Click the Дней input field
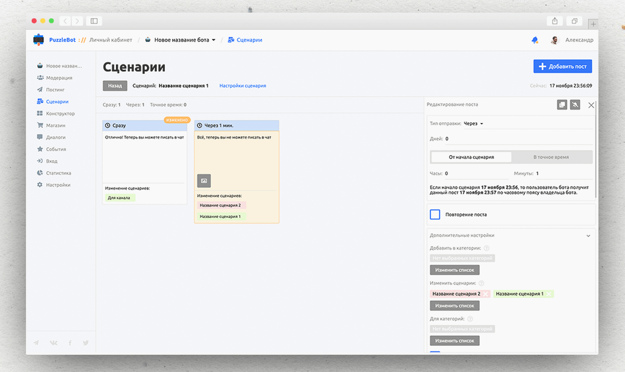Image resolution: width=625 pixels, height=372 pixels. point(518,139)
